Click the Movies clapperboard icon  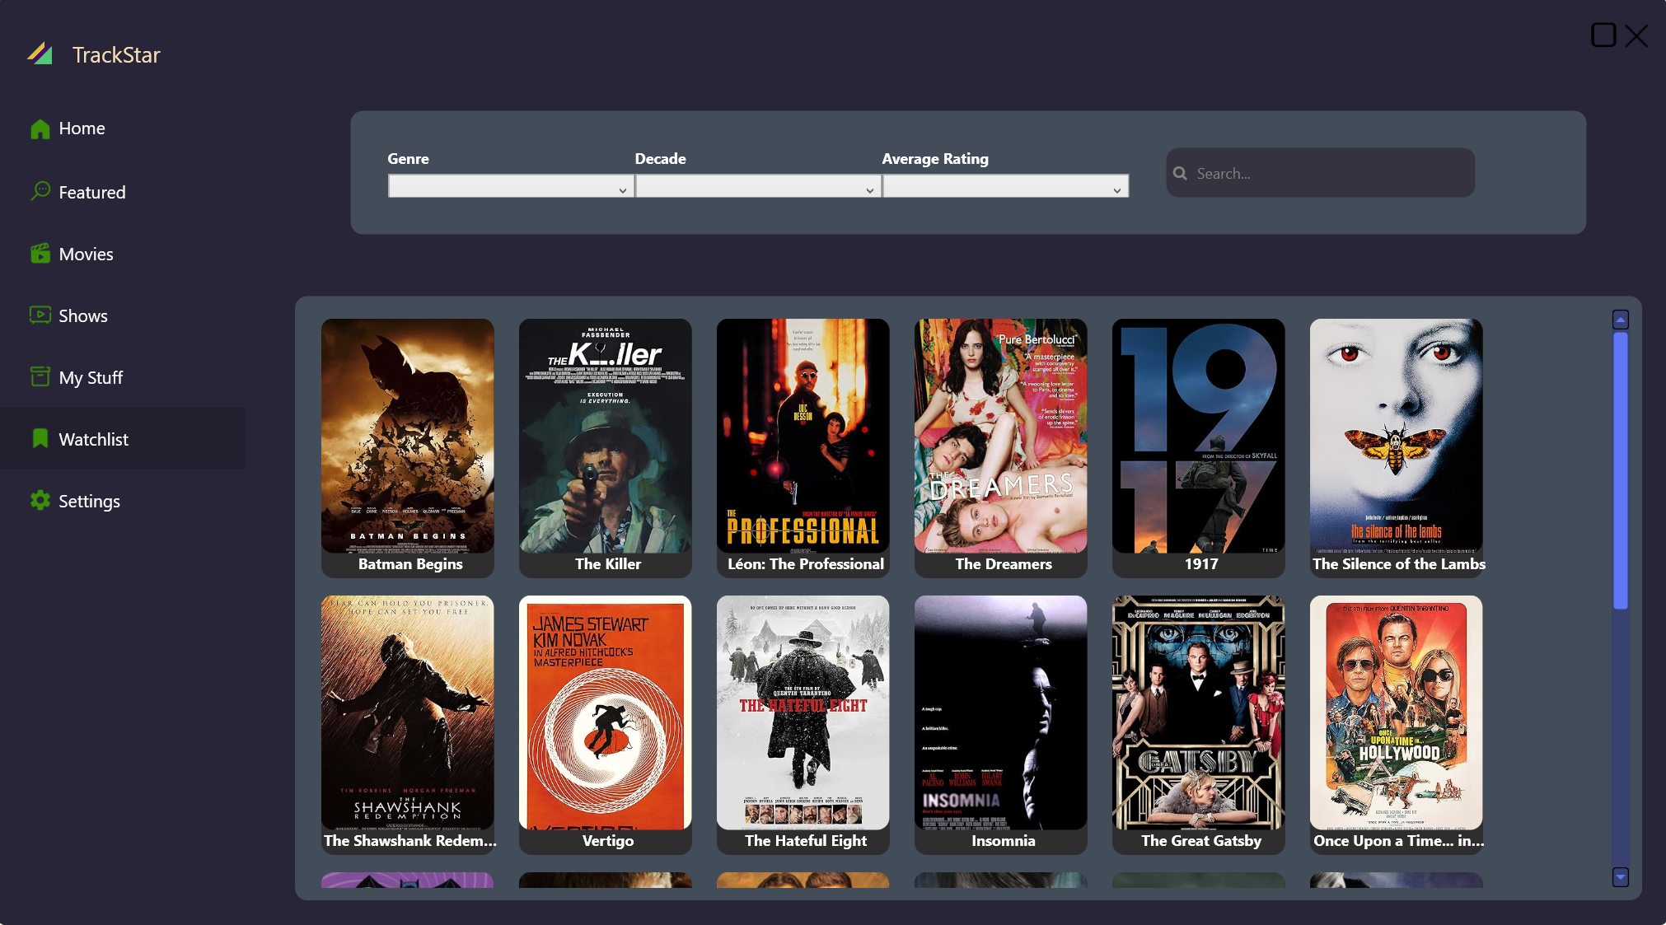tap(40, 254)
